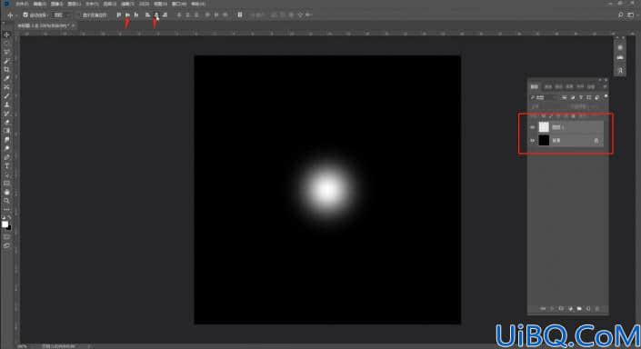This screenshot has width=641, height=349.
Task: Add a layer mask from Layers panel bottom
Action: [561, 308]
